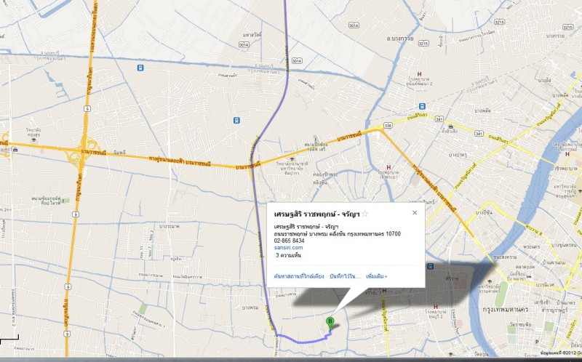Close the เศรษฐสิริ info window

coord(415,212)
